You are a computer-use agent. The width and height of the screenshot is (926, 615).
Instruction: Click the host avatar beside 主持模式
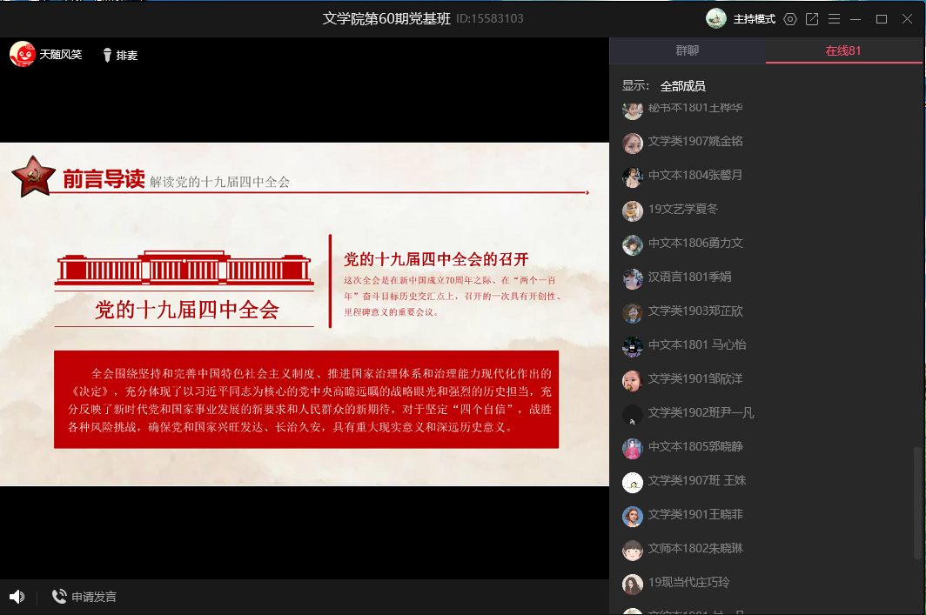click(x=716, y=19)
